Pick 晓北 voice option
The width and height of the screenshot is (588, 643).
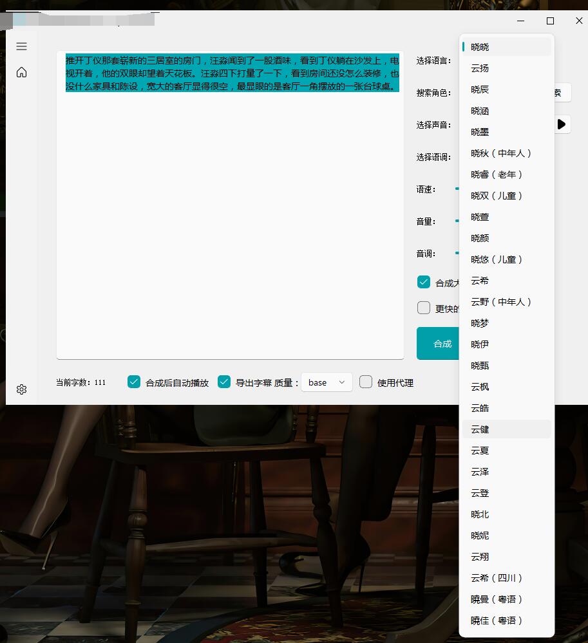point(507,515)
